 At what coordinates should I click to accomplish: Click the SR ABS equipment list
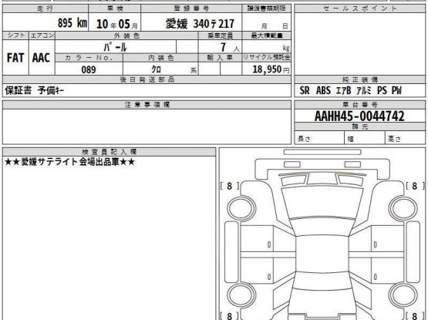[350, 90]
